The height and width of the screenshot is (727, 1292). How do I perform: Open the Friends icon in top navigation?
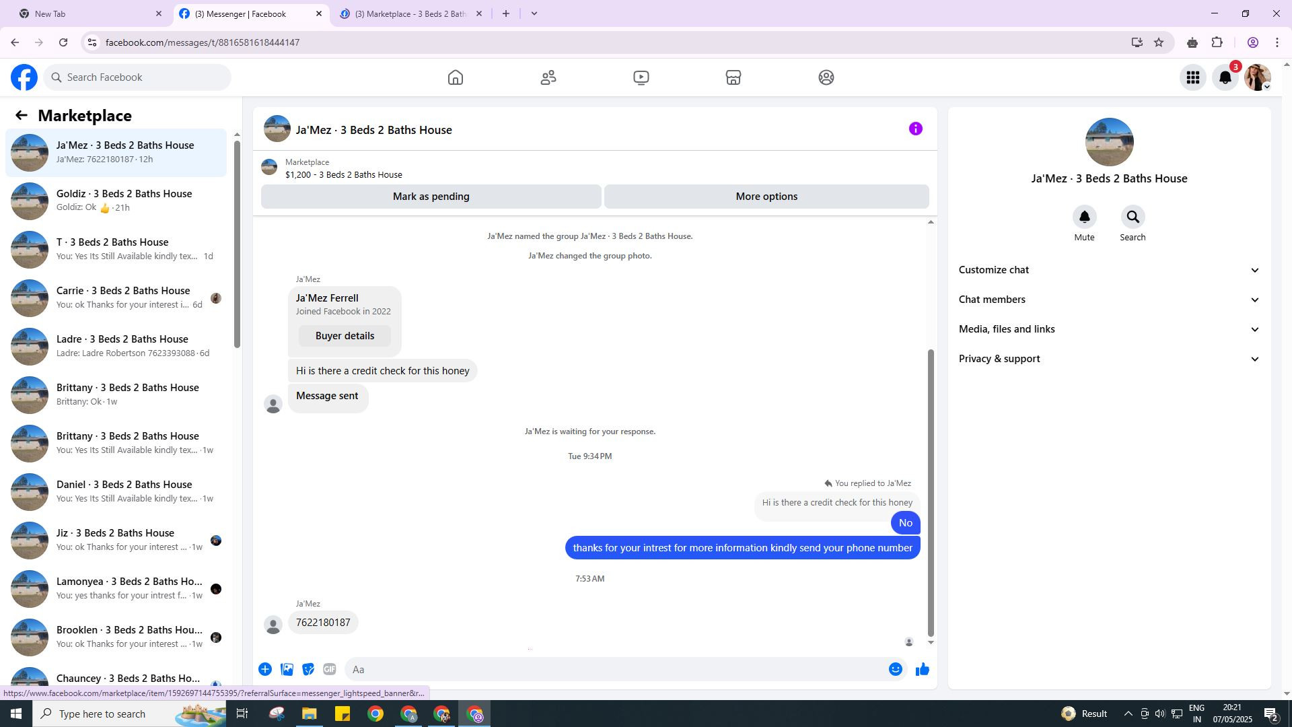coord(548,77)
